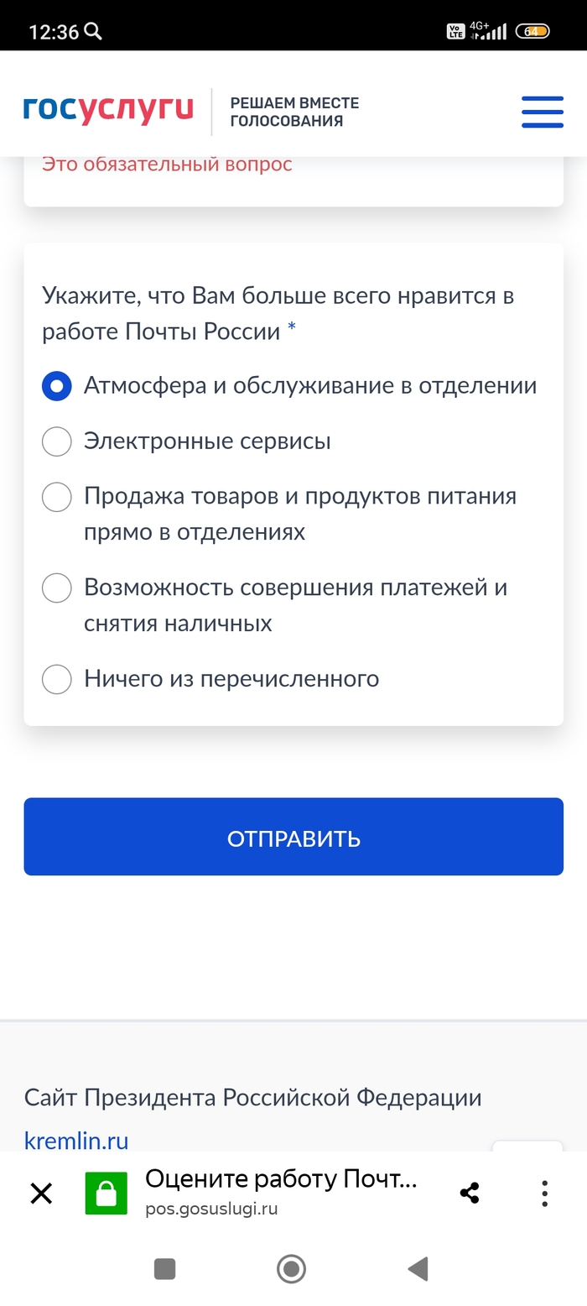This screenshot has height=1306, width=587.
Task: Tap the recent apps square button
Action: point(164,1268)
